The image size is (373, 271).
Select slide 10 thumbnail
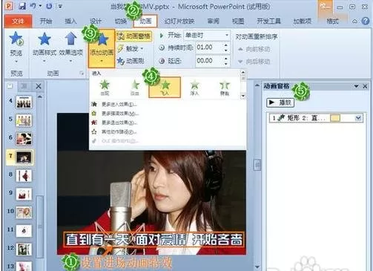(x=24, y=212)
